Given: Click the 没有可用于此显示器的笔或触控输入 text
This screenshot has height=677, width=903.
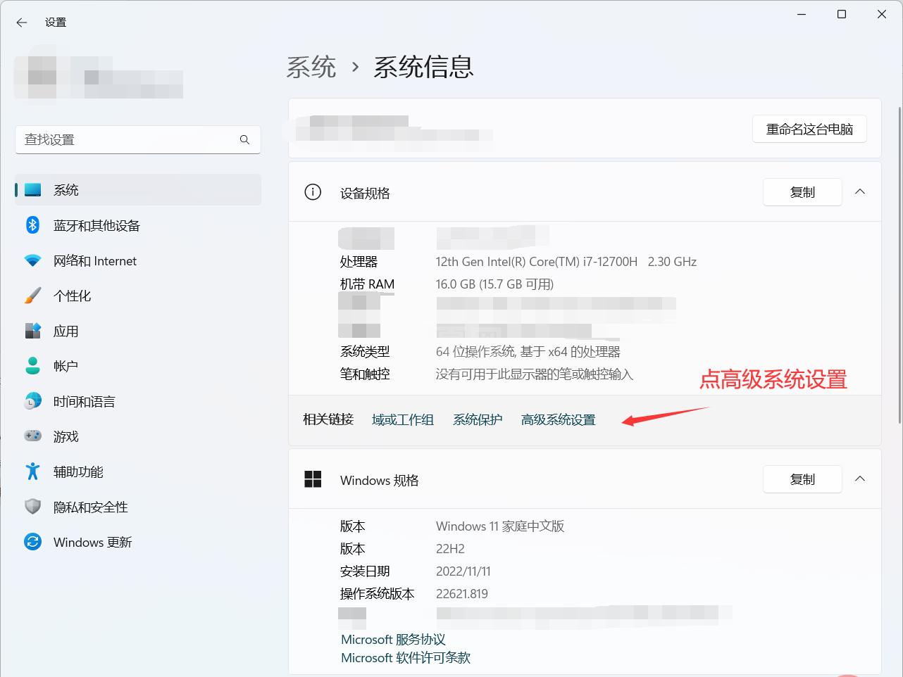Looking at the screenshot, I should 535,374.
